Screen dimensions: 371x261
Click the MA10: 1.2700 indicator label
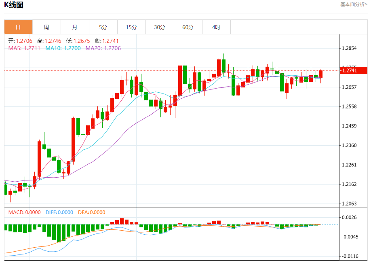pyautogui.click(x=63, y=48)
